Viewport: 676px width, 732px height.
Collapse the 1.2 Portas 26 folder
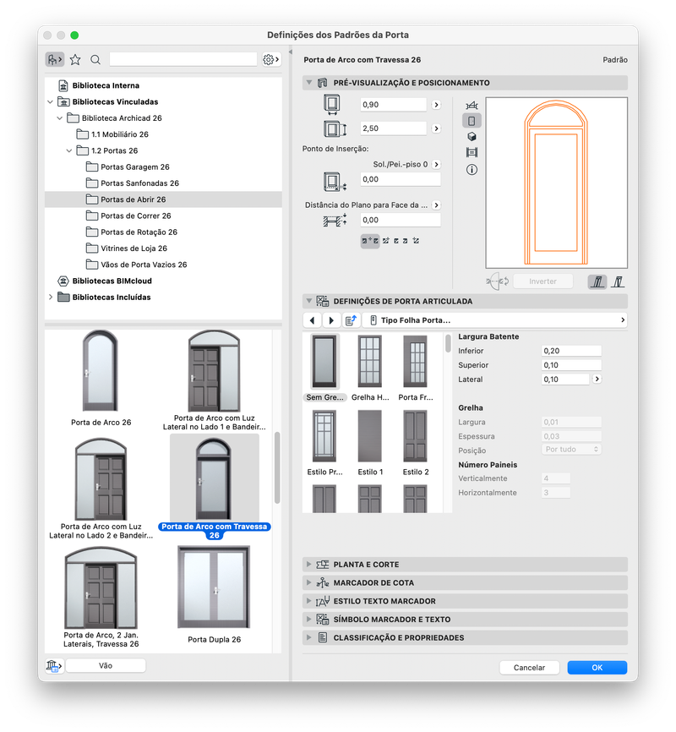69,150
